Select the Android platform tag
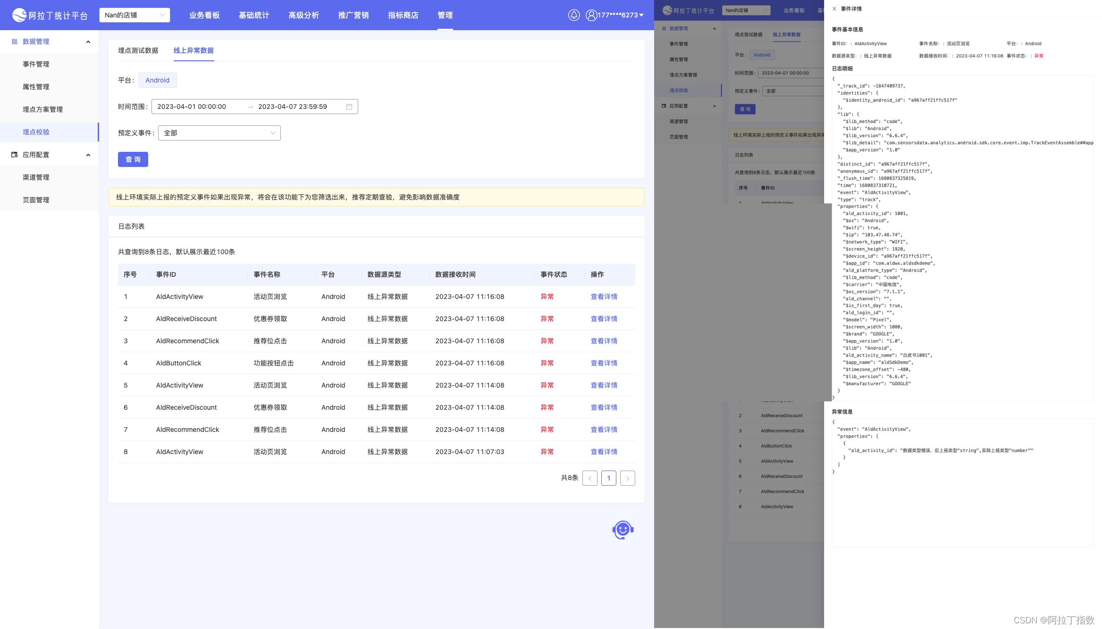 tap(157, 80)
